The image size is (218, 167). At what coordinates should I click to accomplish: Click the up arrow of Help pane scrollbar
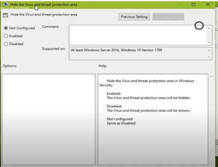tap(211, 77)
